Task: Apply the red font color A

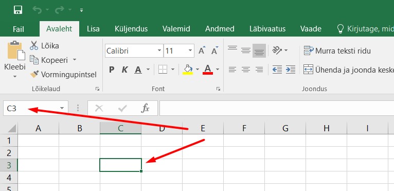Action: (208, 70)
